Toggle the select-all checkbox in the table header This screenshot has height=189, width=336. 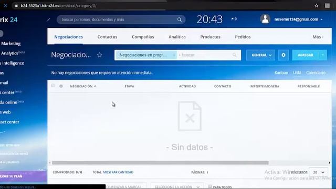(53, 86)
